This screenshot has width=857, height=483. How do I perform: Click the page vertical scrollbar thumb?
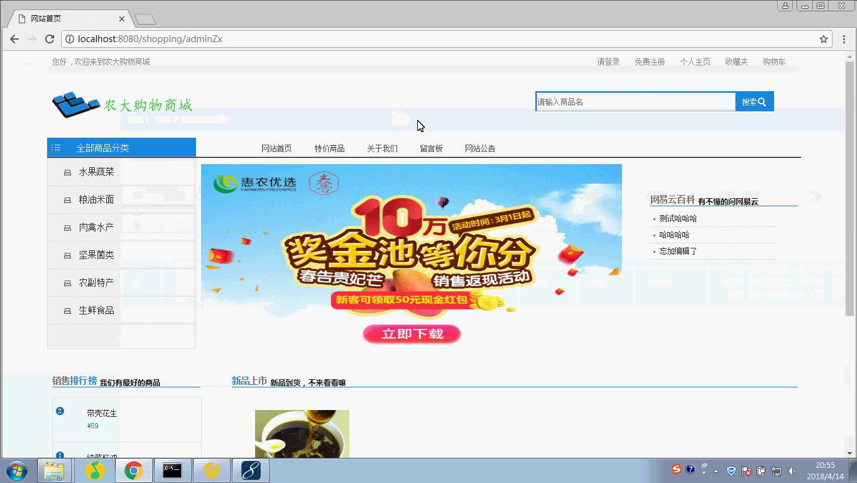pos(849,189)
